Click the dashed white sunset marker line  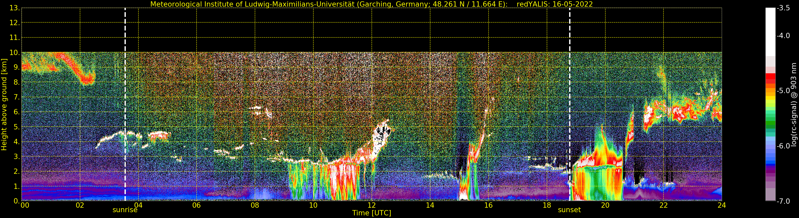coord(569,105)
